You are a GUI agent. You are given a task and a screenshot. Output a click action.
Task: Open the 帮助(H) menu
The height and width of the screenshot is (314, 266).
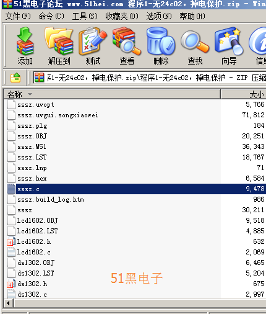(x=192, y=16)
